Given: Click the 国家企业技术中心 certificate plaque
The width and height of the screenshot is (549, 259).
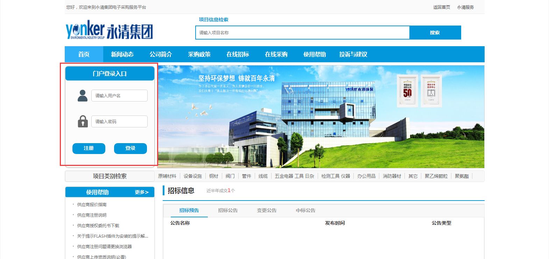Looking at the screenshot, I should tap(431, 91).
